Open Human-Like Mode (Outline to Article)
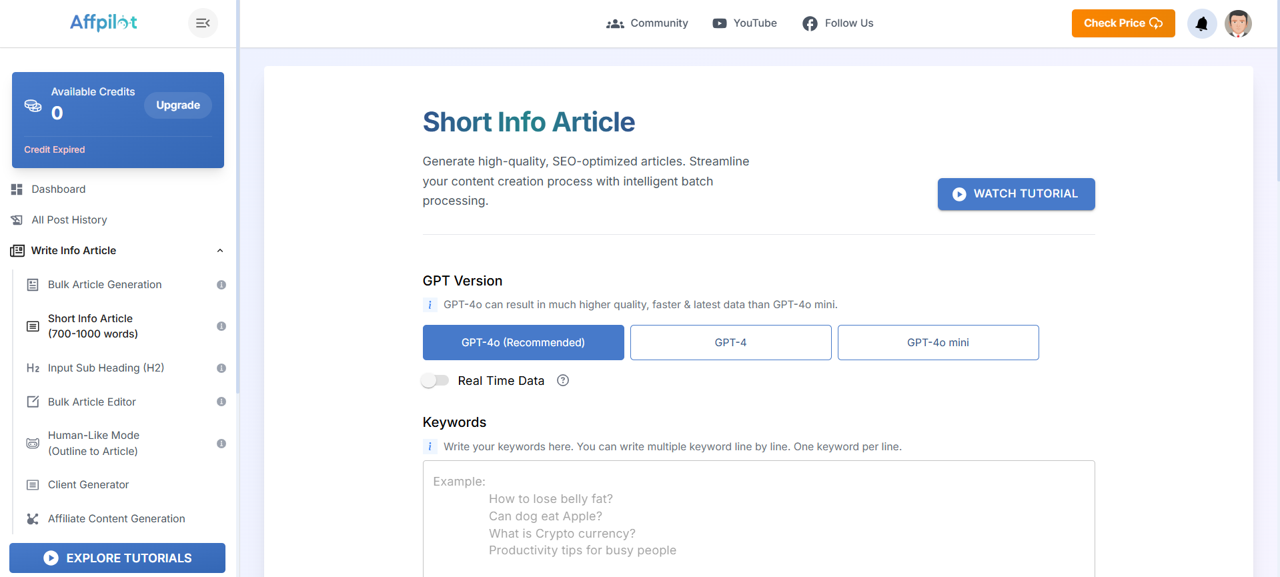 pos(93,444)
